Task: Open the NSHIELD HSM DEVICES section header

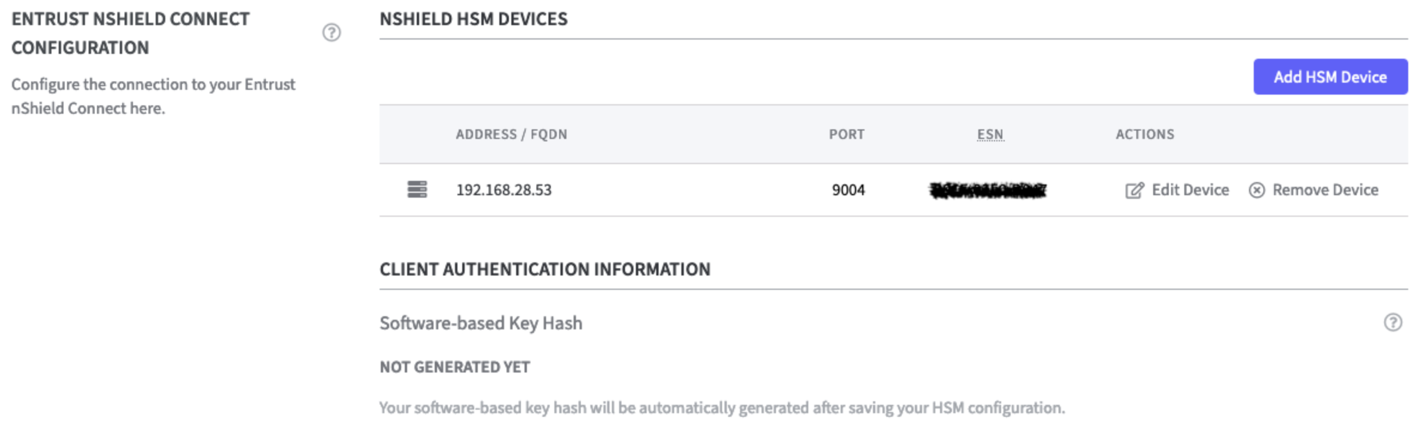Action: tap(474, 19)
